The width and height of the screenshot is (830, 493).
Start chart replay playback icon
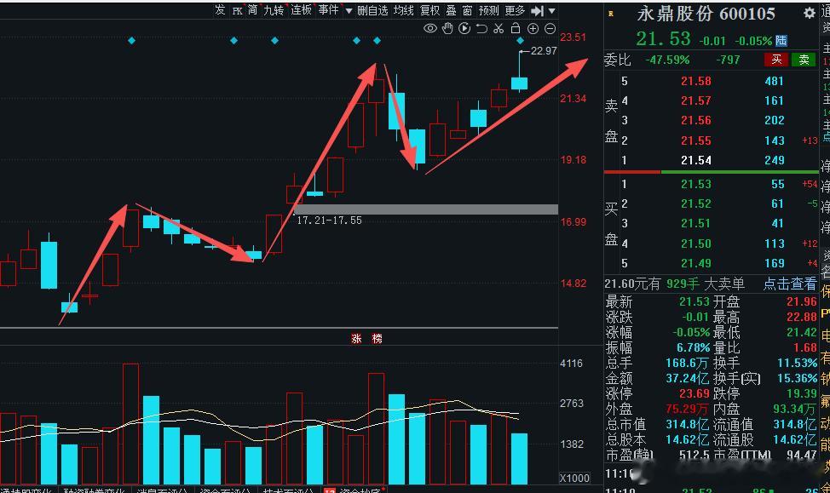(x=464, y=29)
